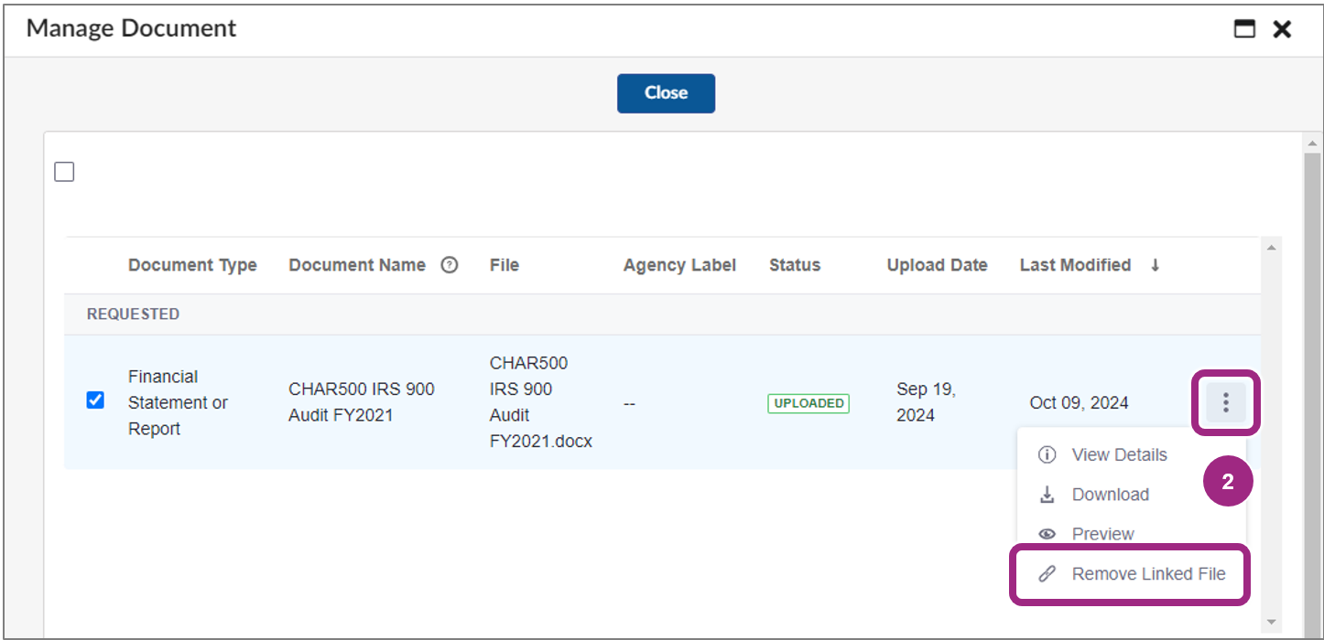Enable the select-all checkbox above the table
This screenshot has height=640, width=1324.
click(x=64, y=171)
